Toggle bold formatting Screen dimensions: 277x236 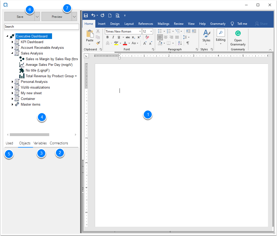coord(107,37)
